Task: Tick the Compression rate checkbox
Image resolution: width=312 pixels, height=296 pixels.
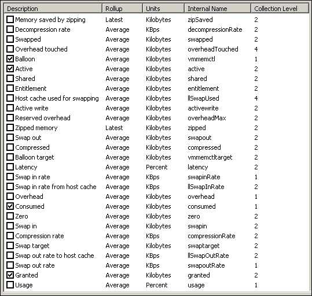Action: pos(10,236)
